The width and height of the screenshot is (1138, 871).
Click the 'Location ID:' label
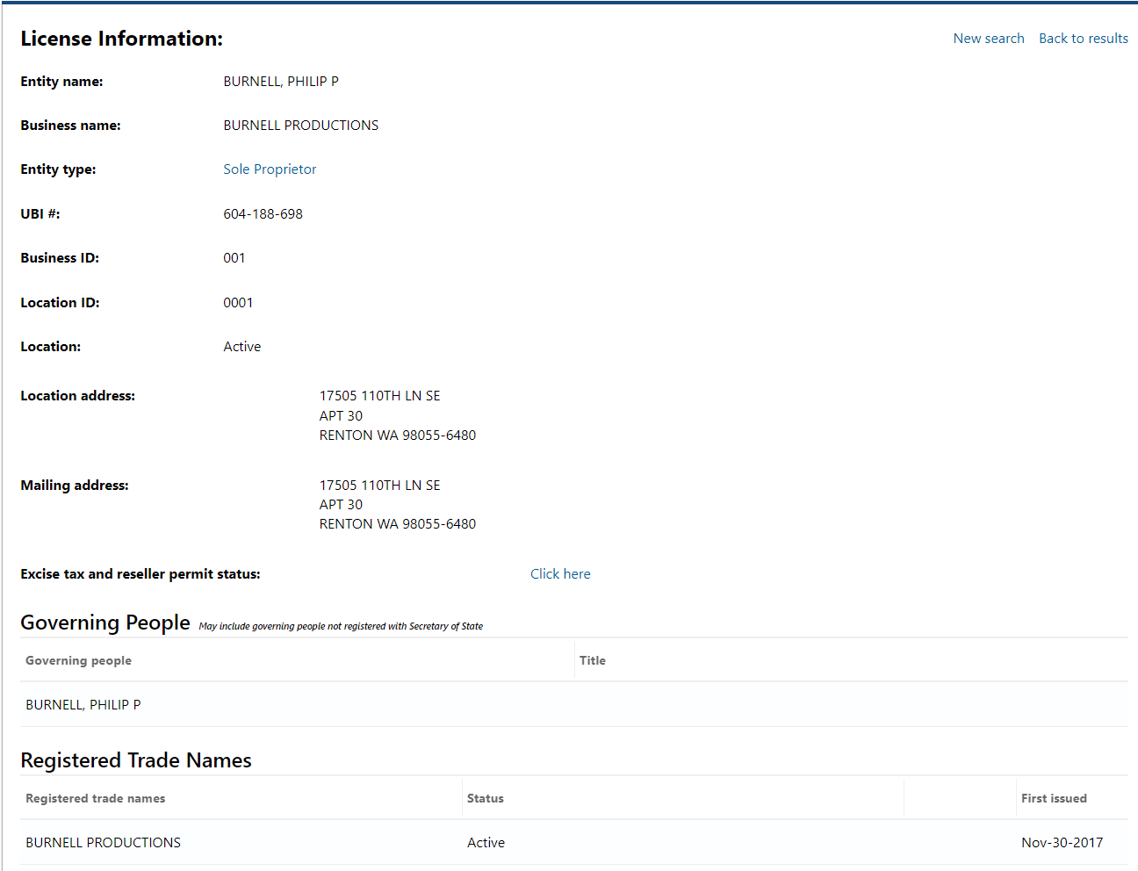click(60, 303)
